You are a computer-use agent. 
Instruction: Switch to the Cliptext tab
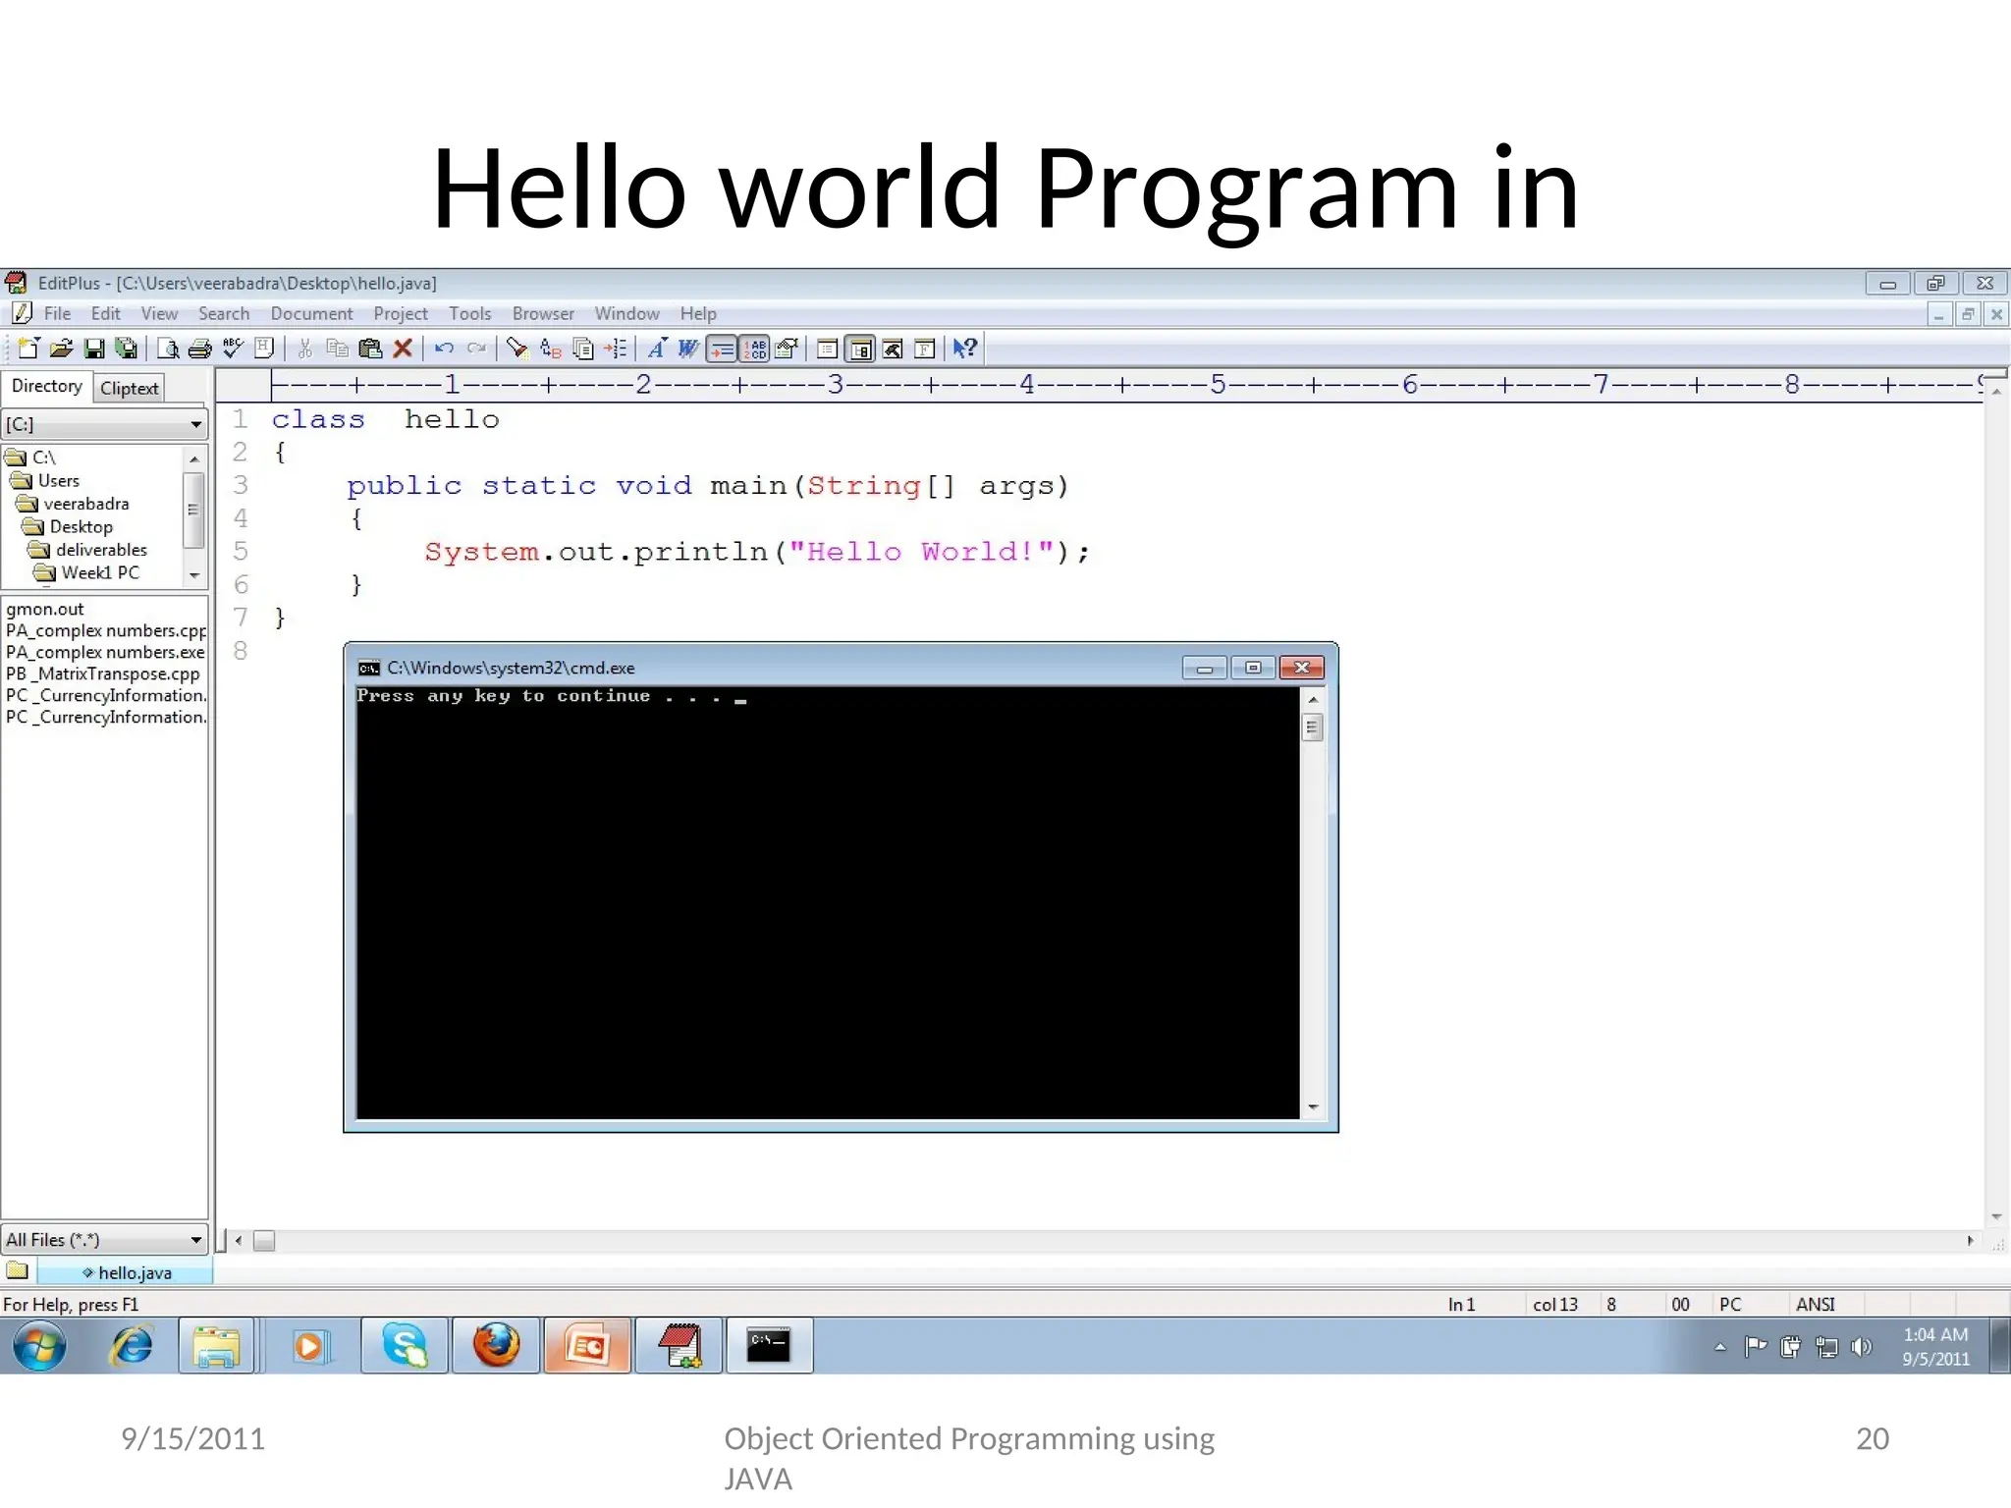tap(129, 388)
